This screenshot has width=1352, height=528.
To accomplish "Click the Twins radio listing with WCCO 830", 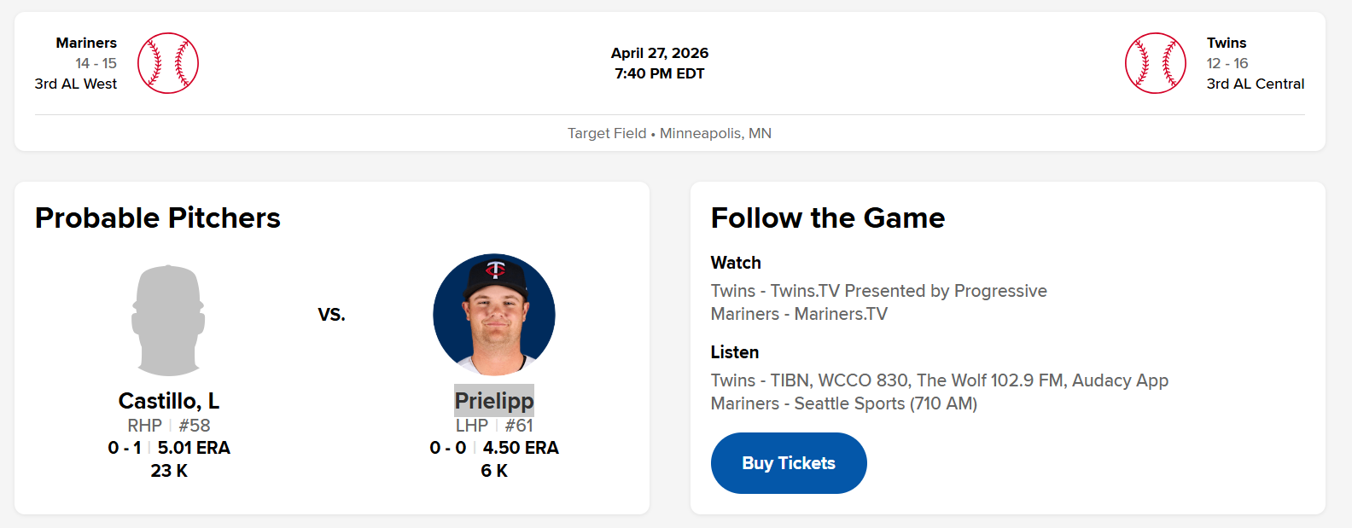I will point(939,380).
